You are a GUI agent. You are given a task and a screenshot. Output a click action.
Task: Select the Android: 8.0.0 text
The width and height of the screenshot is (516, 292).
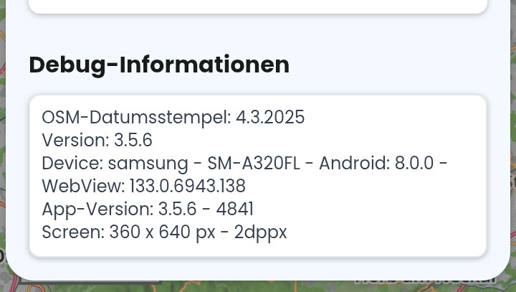click(376, 163)
